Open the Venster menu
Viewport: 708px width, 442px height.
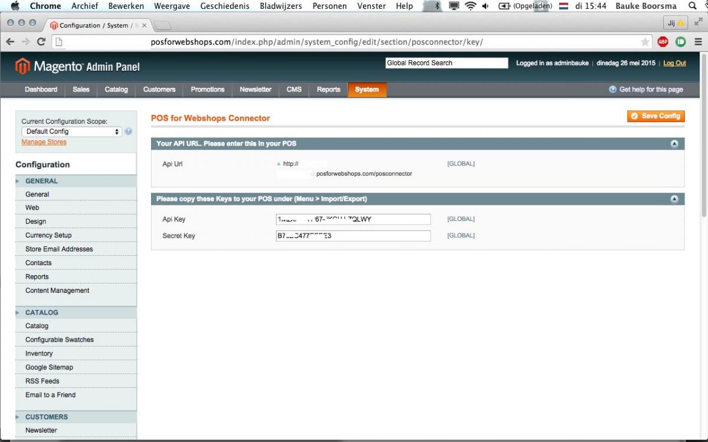coord(371,6)
